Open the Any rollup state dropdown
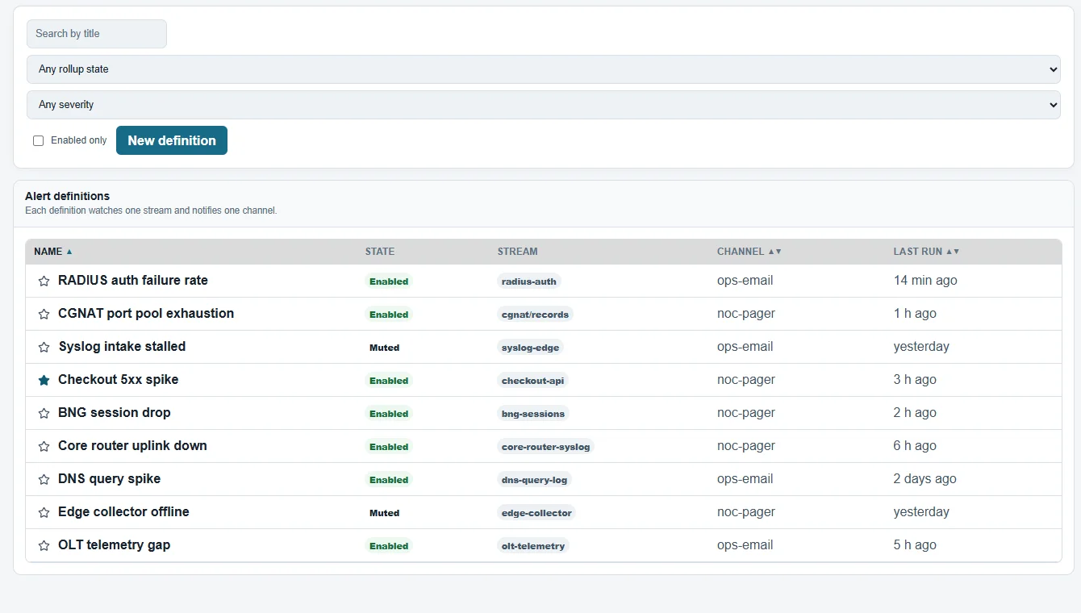1081x613 pixels. (x=544, y=69)
